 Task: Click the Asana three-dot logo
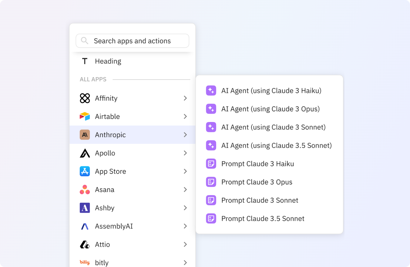(85, 190)
